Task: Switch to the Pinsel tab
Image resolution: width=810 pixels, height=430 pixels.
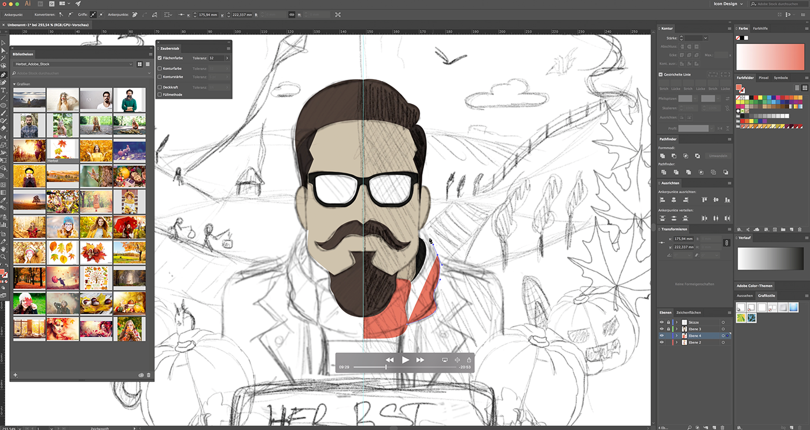Action: 764,78
